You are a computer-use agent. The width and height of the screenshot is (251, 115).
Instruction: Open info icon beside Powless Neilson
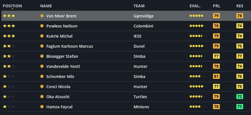tap(42, 26)
